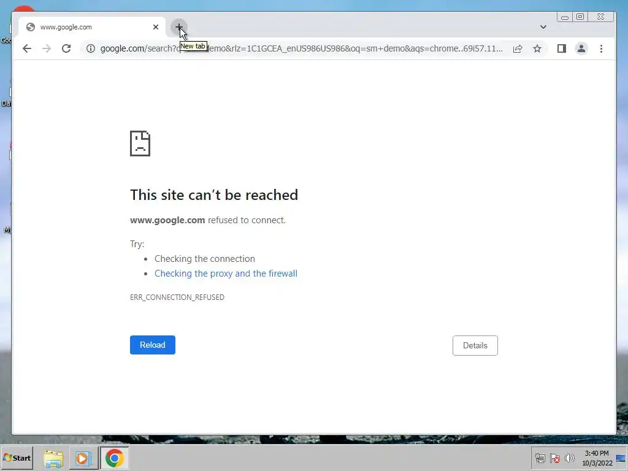The height and width of the screenshot is (471, 628).
Task: Click 'This site can't be reached' heading
Action: [214, 194]
